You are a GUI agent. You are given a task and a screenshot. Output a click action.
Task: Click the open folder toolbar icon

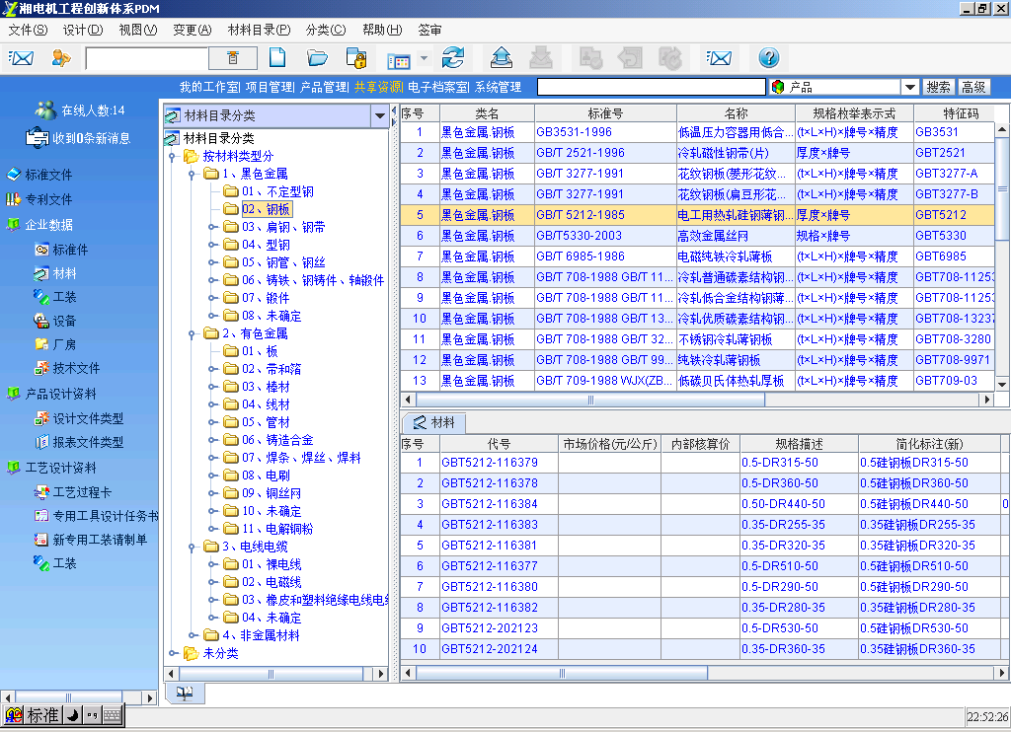[x=317, y=58]
